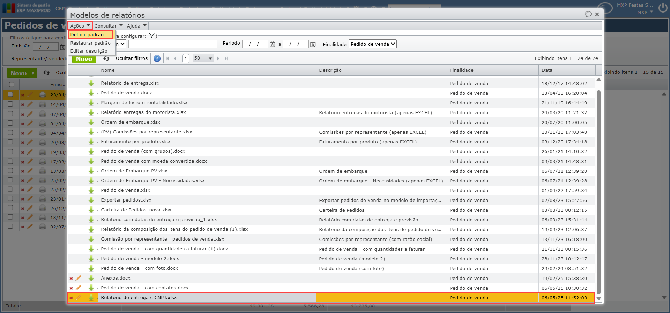The image size is (670, 313).
Task: Open the comment bubble icon in dialog header
Action: [x=588, y=14]
